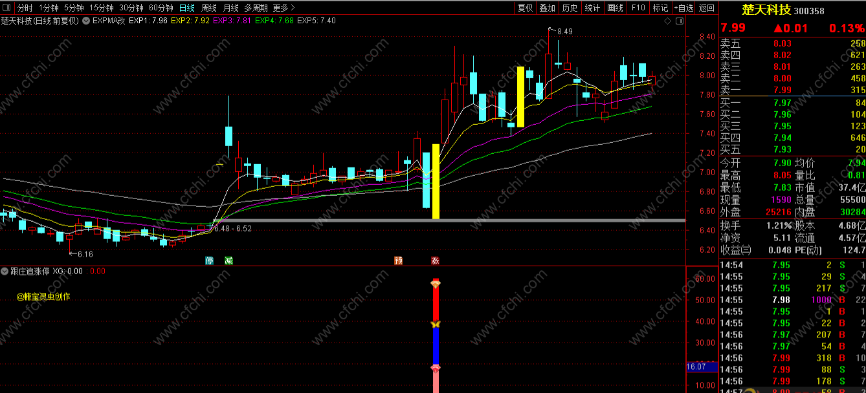Click the lower diamond signal icon on indicator bar
Image resolution: width=866 pixels, height=393 pixels.
pyautogui.click(x=436, y=368)
